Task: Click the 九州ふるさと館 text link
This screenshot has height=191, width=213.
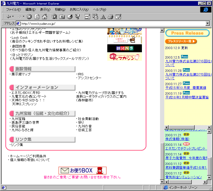Action: click(22, 130)
